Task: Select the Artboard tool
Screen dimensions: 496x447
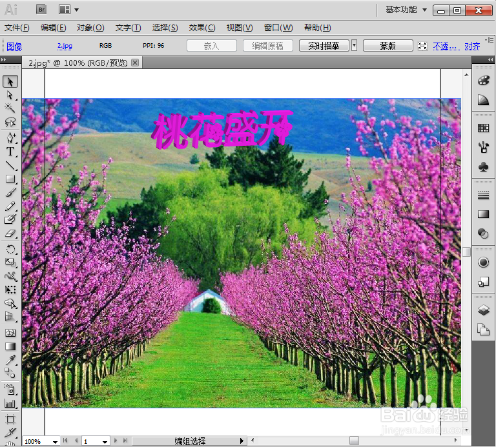Action: pyautogui.click(x=10, y=419)
